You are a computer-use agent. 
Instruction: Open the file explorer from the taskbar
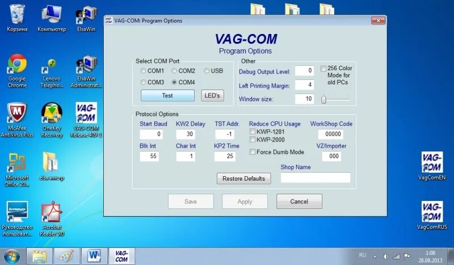coord(39,257)
